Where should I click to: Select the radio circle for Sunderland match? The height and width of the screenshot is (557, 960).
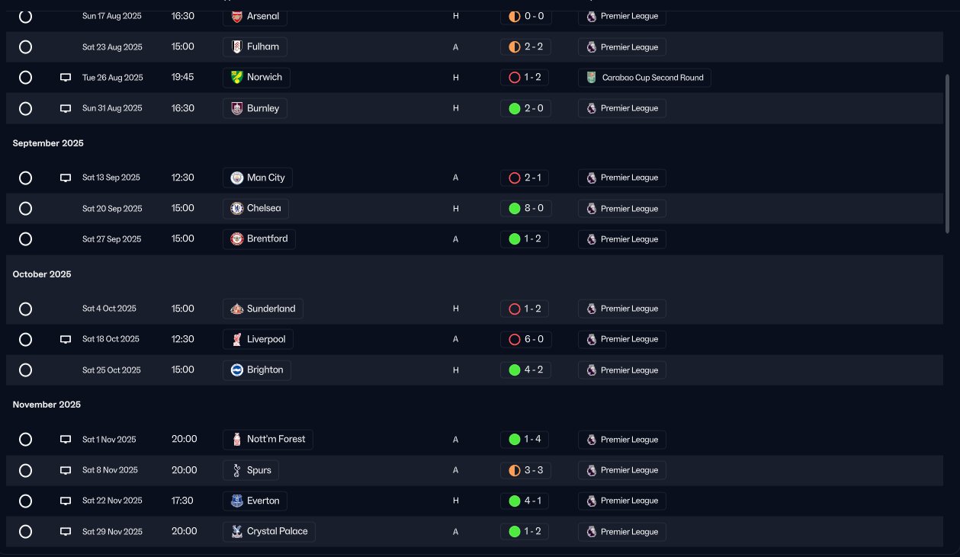tap(25, 309)
